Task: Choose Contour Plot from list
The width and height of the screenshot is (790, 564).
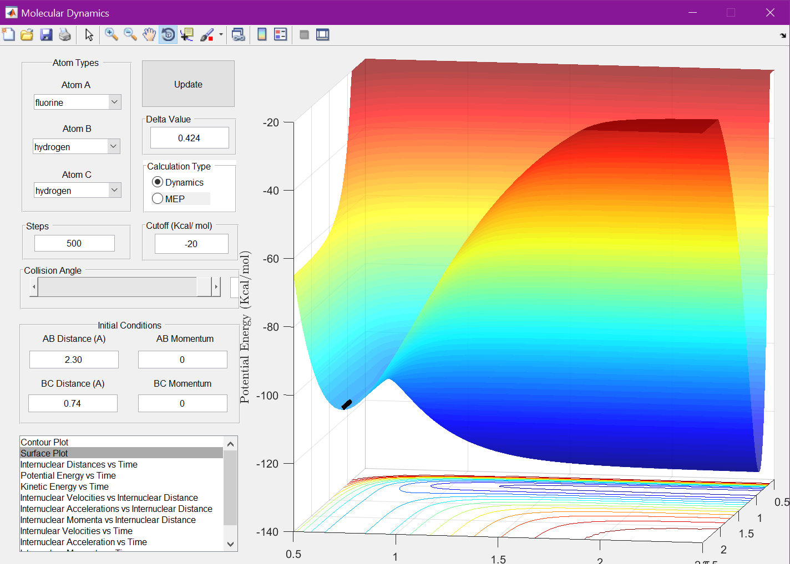Action: point(44,442)
